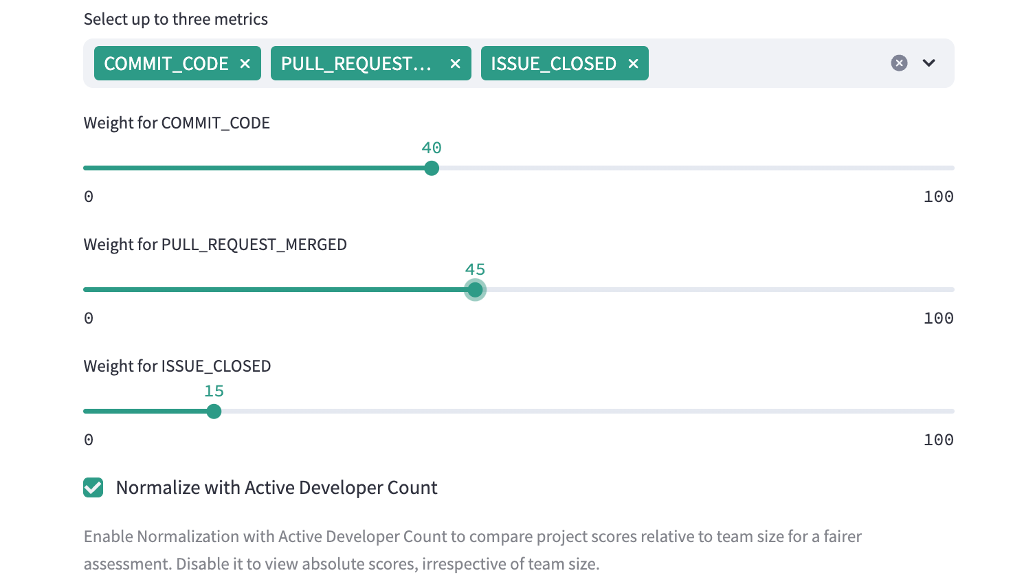Screen dimensions: 1035x584
Task: Click the PULL_REQUEST chip label text
Action: coord(356,64)
